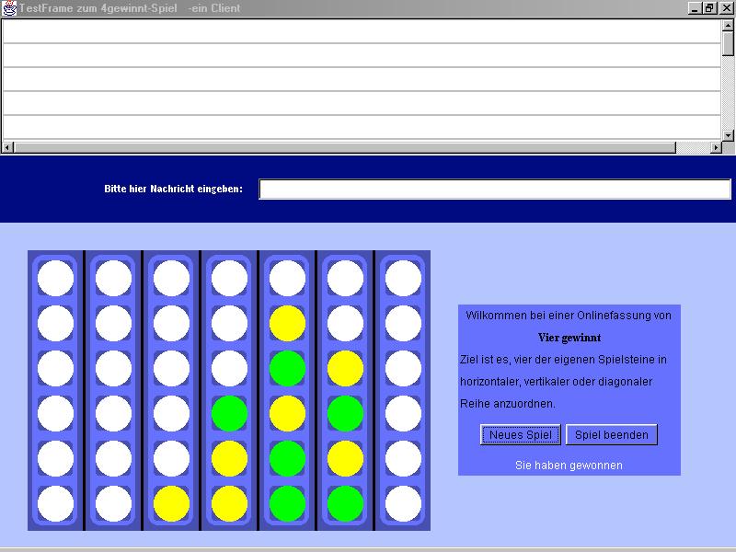Image resolution: width=736 pixels, height=552 pixels.
Task: Click the Java coffee cup title bar icon
Action: [10, 8]
